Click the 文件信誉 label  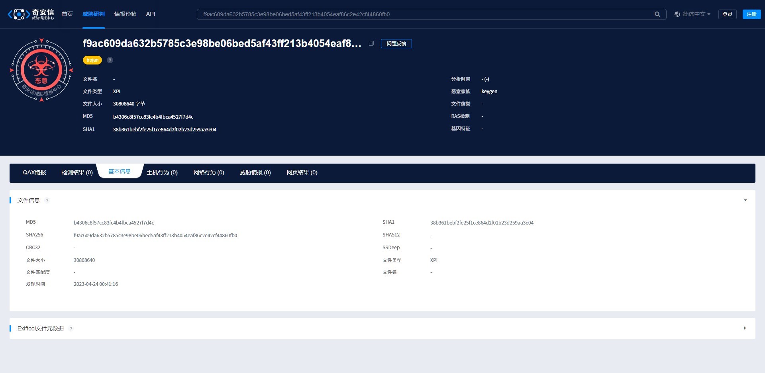pyautogui.click(x=461, y=104)
